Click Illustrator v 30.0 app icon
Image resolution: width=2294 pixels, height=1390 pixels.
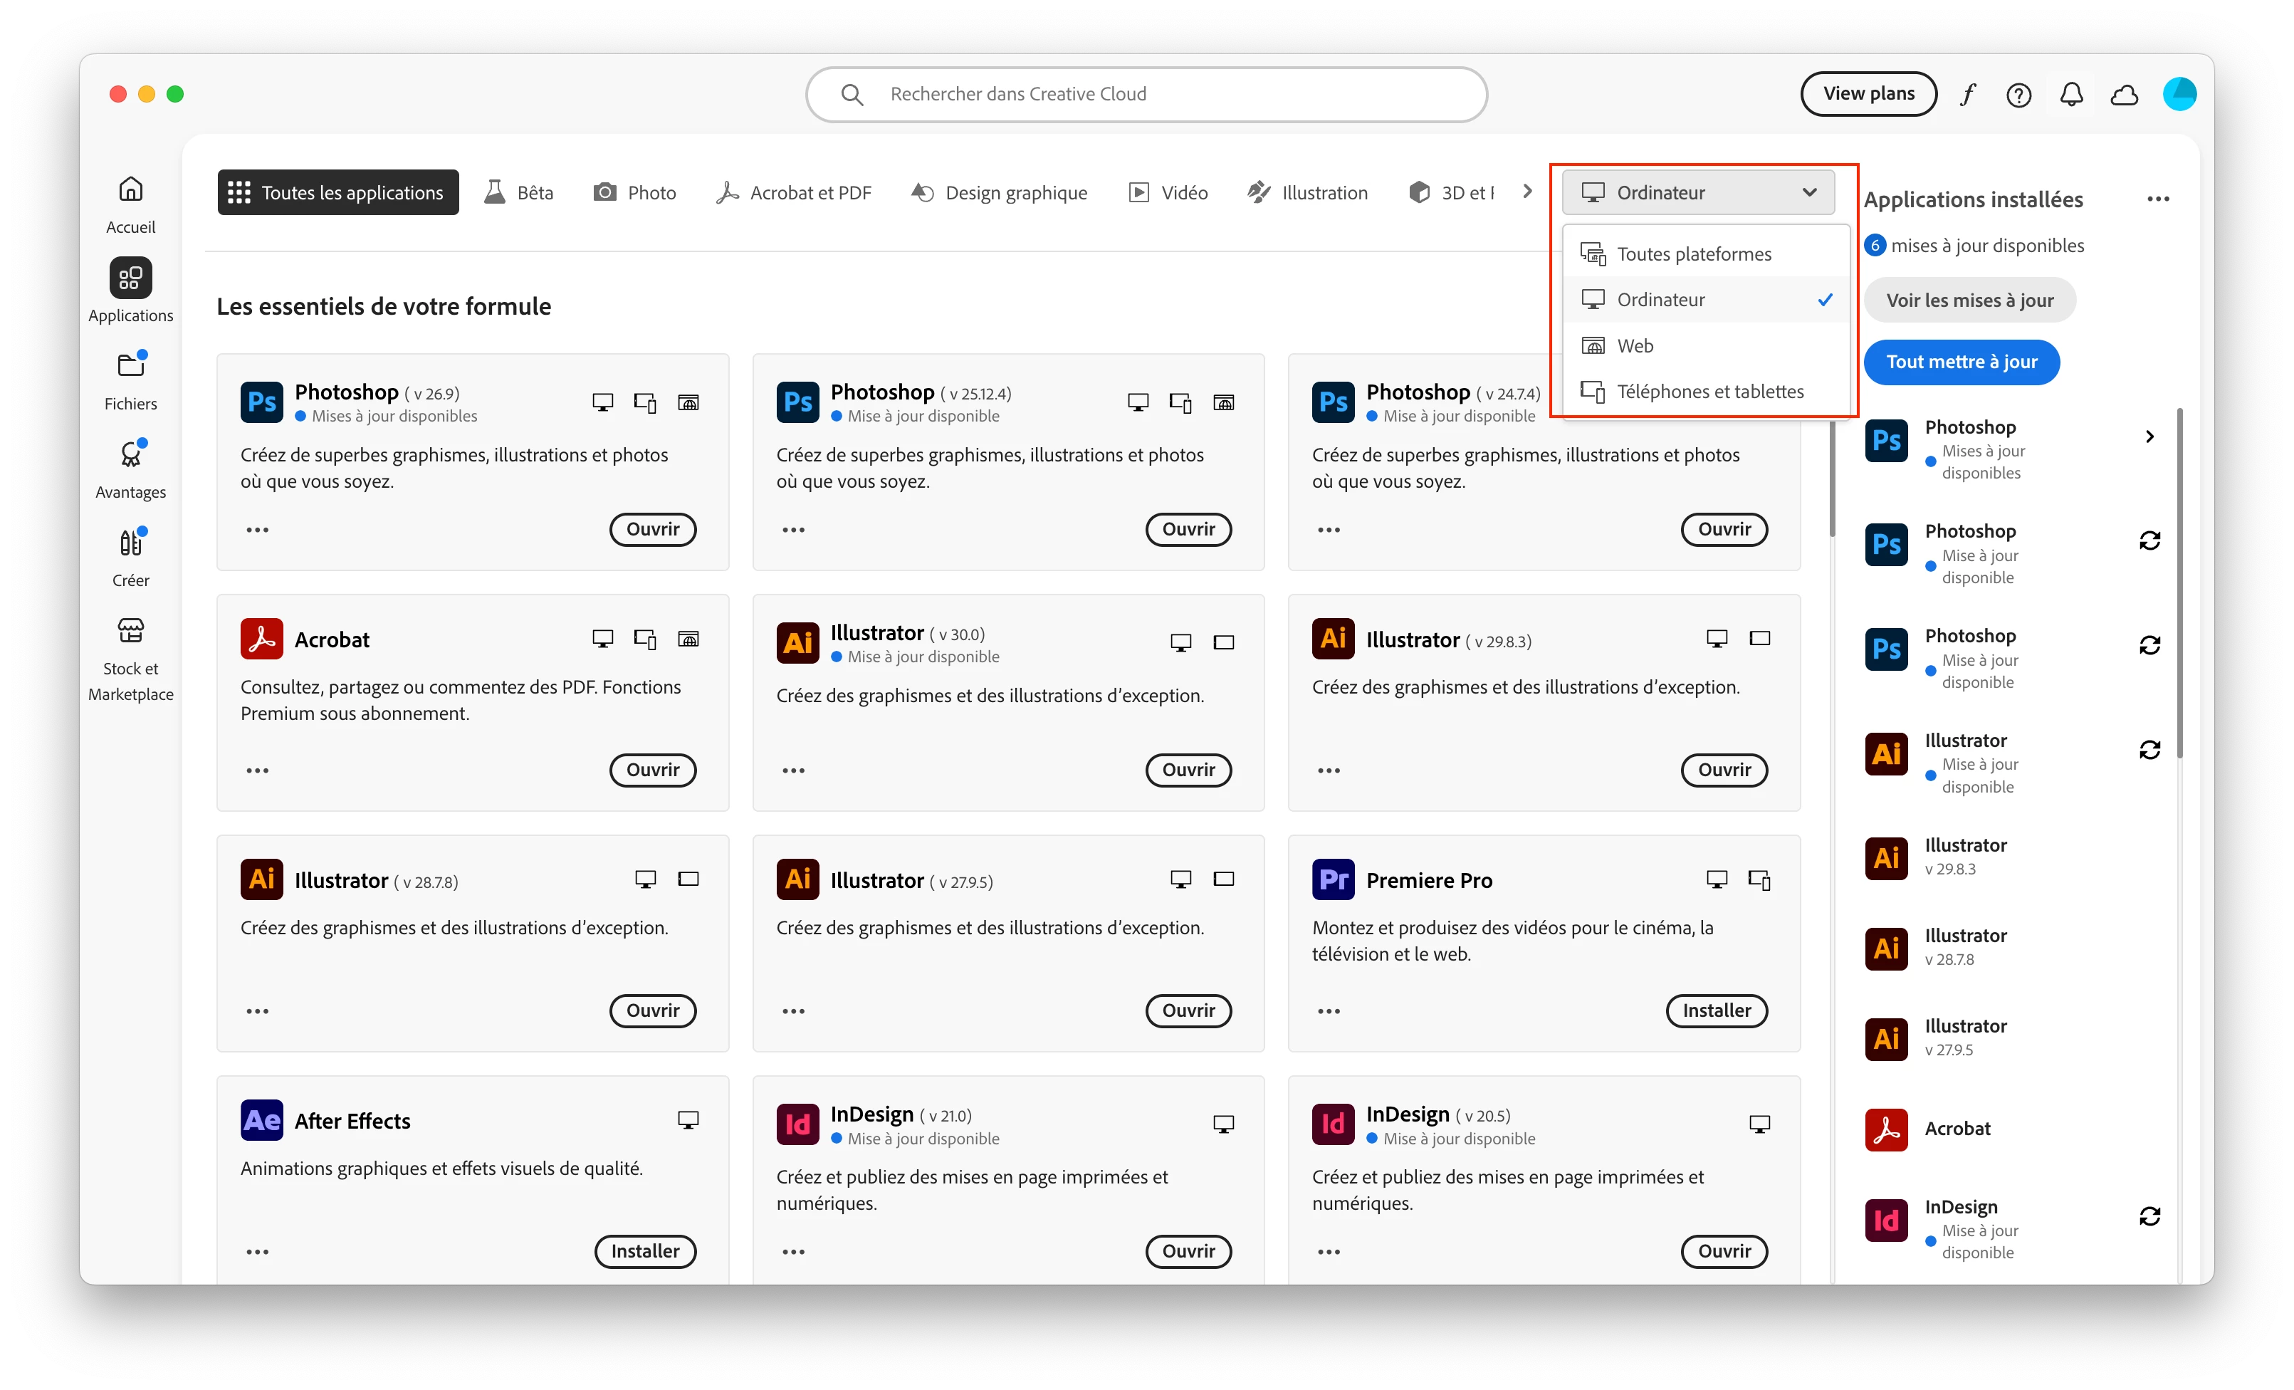[798, 643]
